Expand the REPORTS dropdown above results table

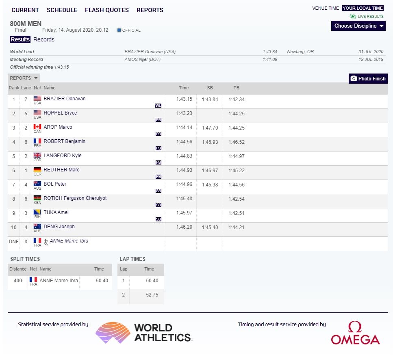click(x=24, y=78)
